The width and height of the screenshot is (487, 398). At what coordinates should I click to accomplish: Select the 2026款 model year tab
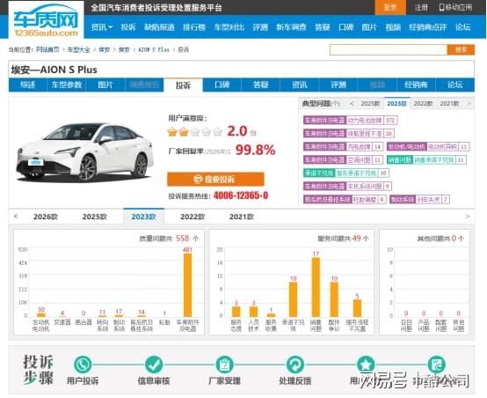tap(46, 217)
